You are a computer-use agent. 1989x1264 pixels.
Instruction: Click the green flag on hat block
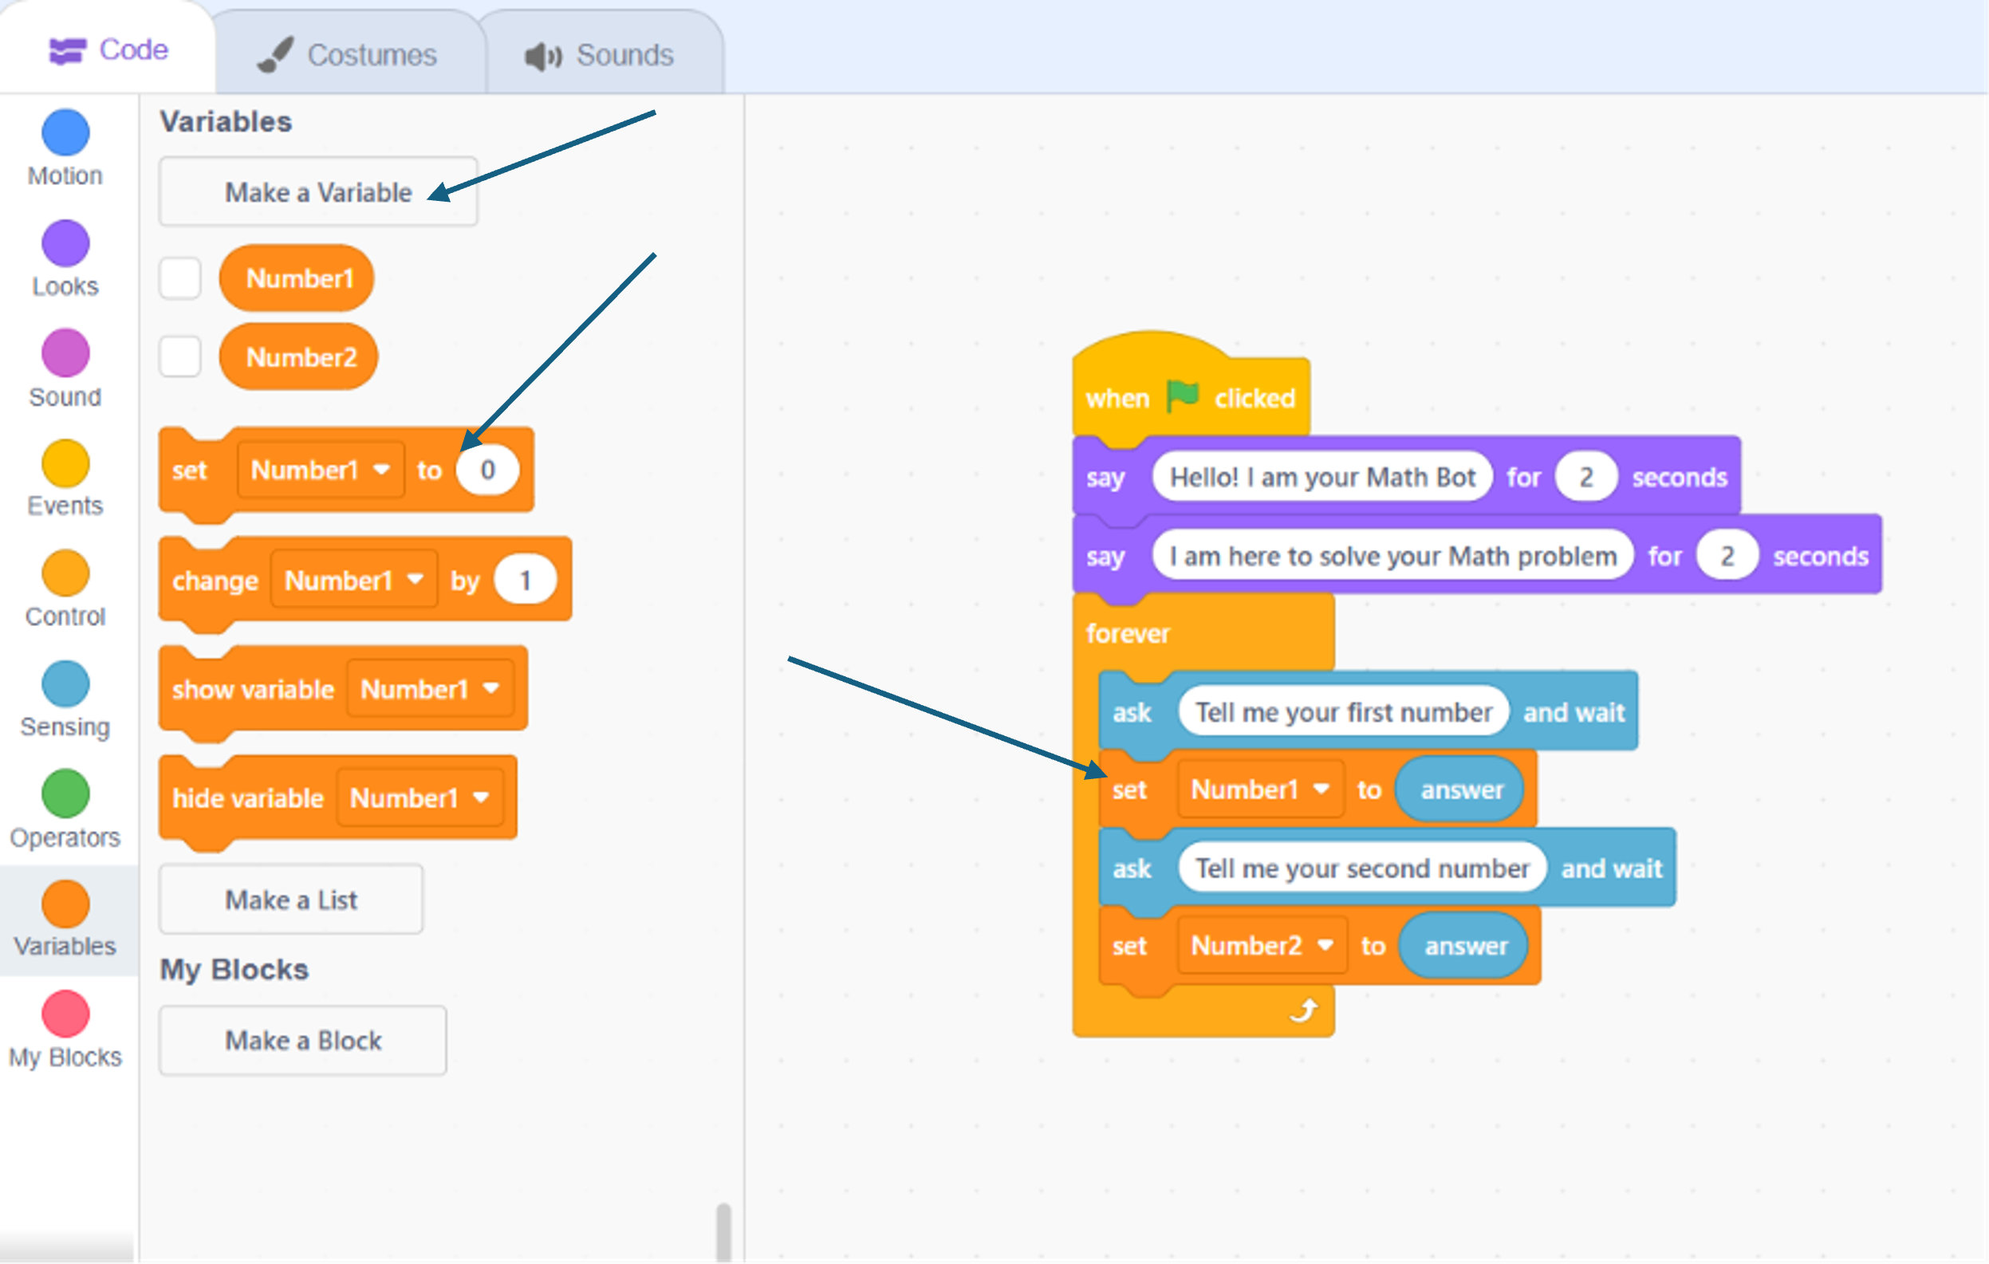point(1182,396)
